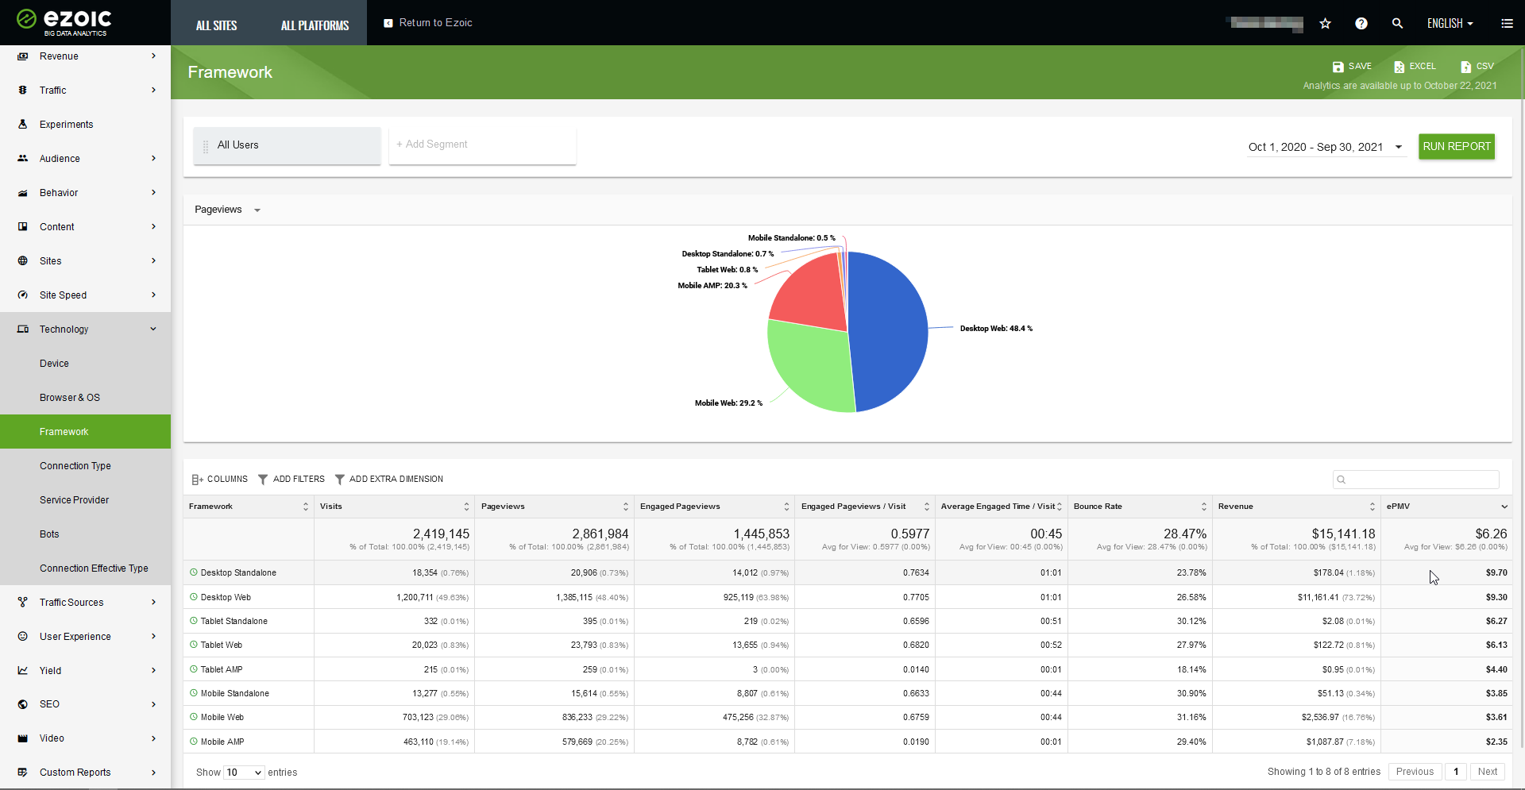1525x790 pixels.
Task: Open the help question mark icon
Action: click(1361, 24)
